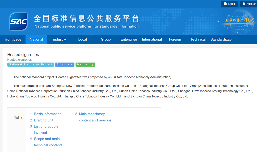The width and height of the screenshot is (257, 152).
Task: Open Main mandatory content and reasons link
Action: point(95,117)
